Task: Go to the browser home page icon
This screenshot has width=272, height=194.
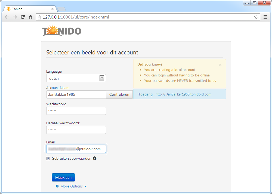Action: click(30, 17)
